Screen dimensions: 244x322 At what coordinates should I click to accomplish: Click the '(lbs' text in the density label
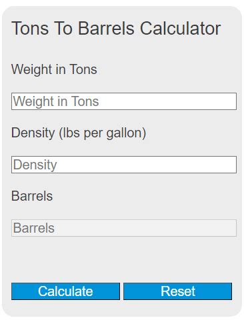point(69,133)
